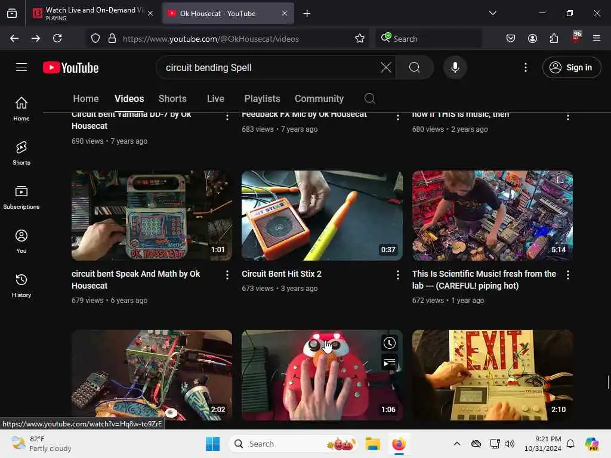611x458 pixels.
Task: Close the 'Ok Housecat - YouTube' tab
Action: tap(285, 13)
